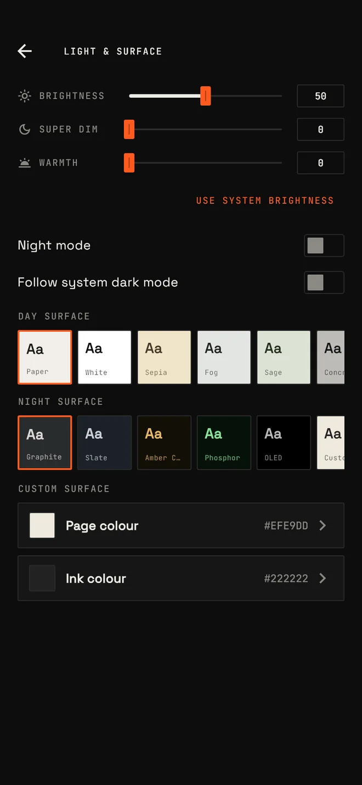Select the Paper day surface
Viewport: 362px width, 785px height.
click(x=45, y=357)
